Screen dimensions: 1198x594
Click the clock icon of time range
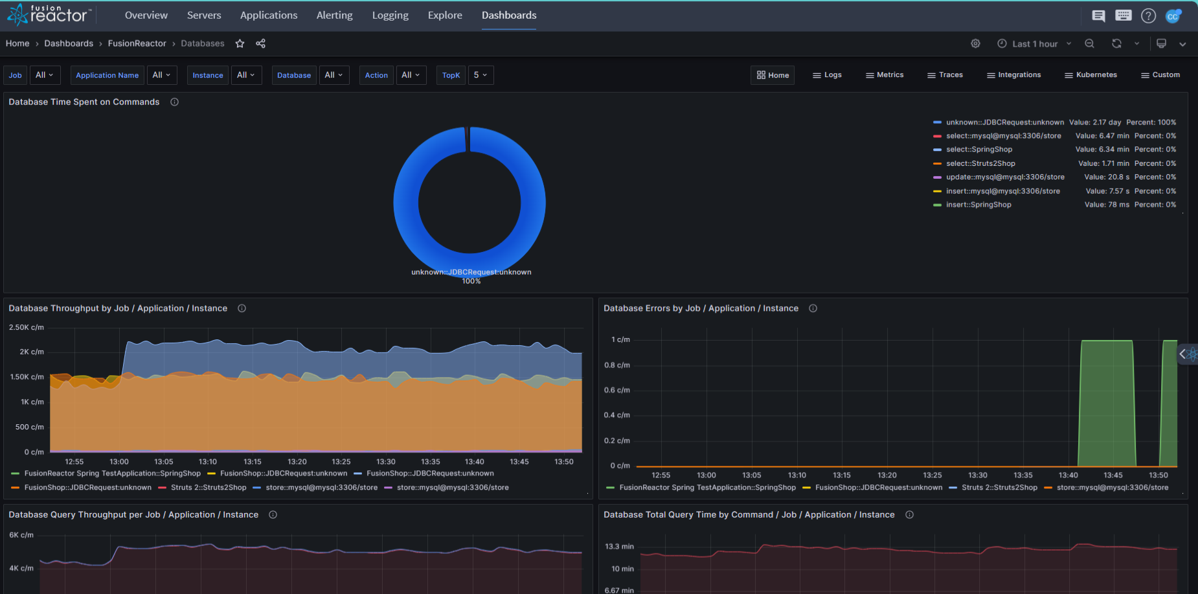tap(1002, 43)
